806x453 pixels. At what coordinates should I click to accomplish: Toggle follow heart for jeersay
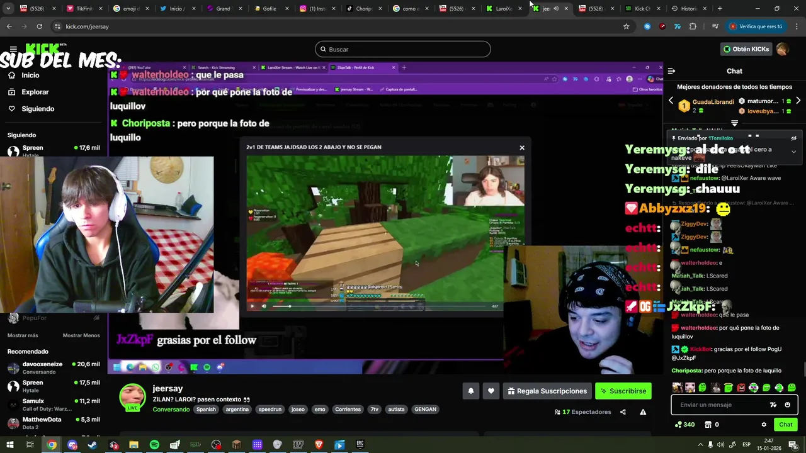click(x=491, y=391)
